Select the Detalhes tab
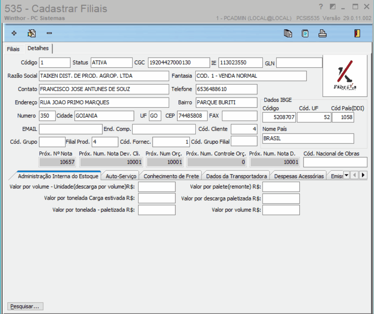This screenshot has height=314, width=374. (38, 48)
